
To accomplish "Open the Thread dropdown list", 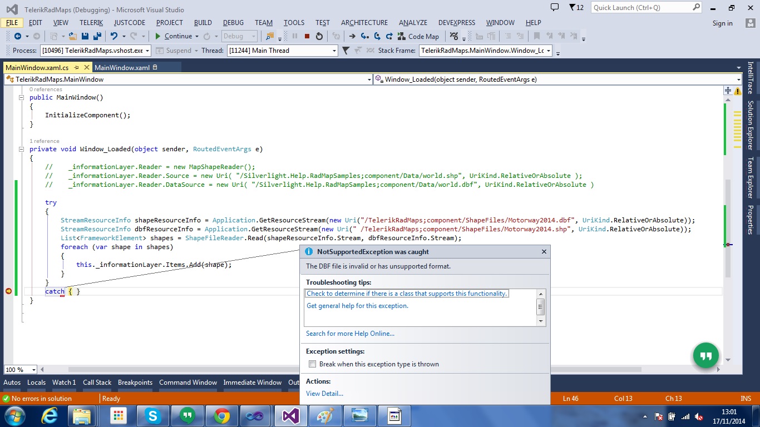I will coord(334,51).
